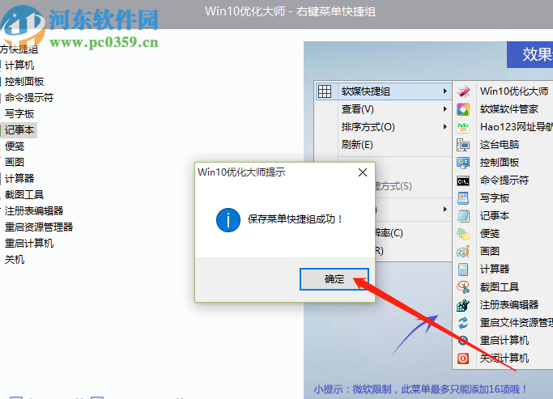
Task: Click the 软媒软件管家 icon
Action: (463, 109)
